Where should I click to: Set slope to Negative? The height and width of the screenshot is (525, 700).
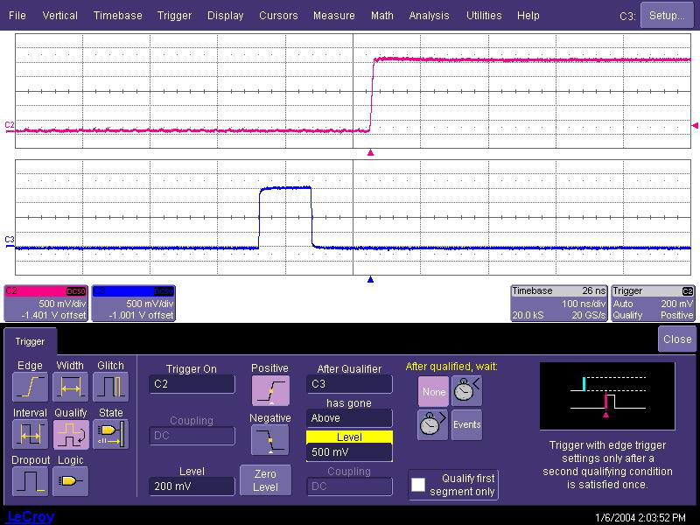click(269, 439)
